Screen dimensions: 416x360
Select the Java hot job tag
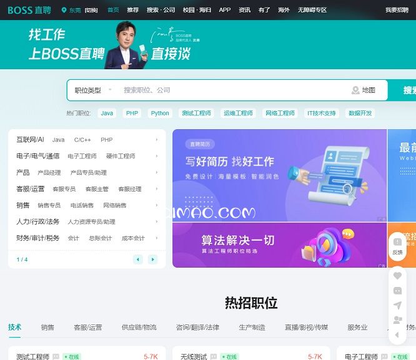pos(107,113)
